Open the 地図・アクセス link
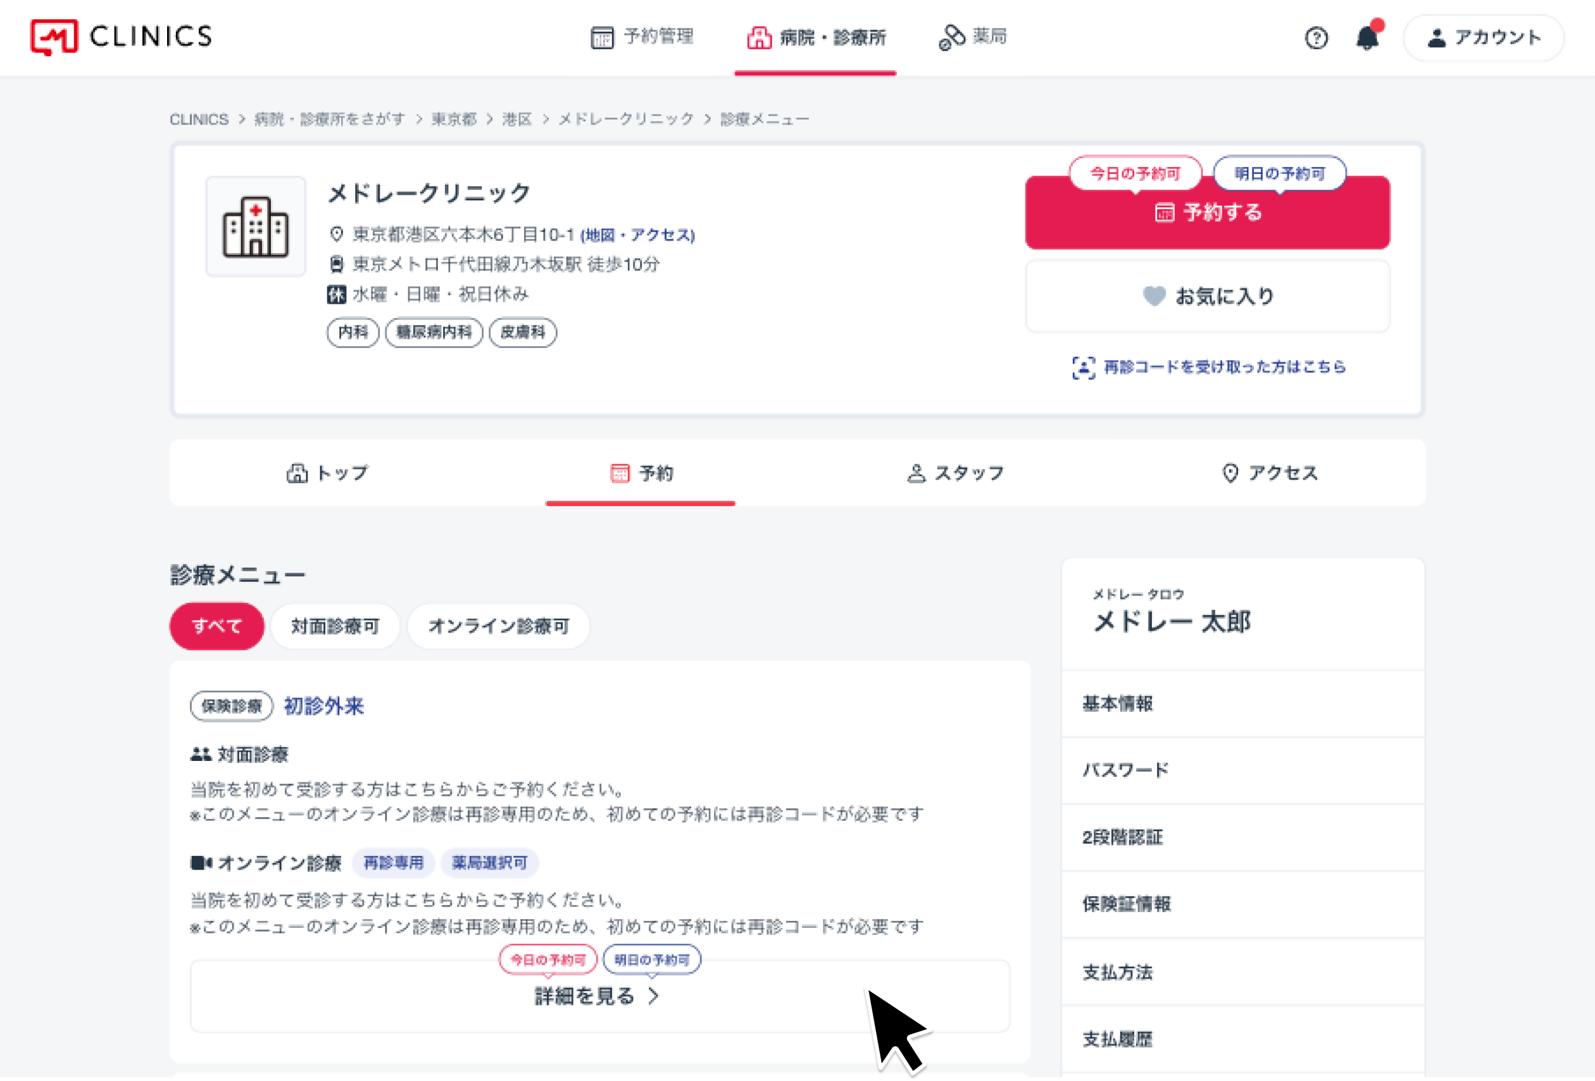Viewport: 1595px width, 1081px height. tap(638, 235)
